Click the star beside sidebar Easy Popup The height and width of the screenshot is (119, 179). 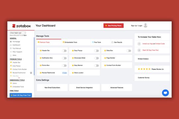point(11,66)
